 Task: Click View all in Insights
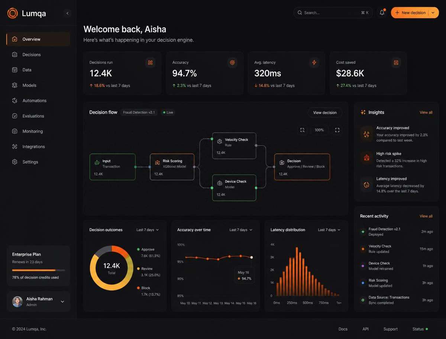426,112
